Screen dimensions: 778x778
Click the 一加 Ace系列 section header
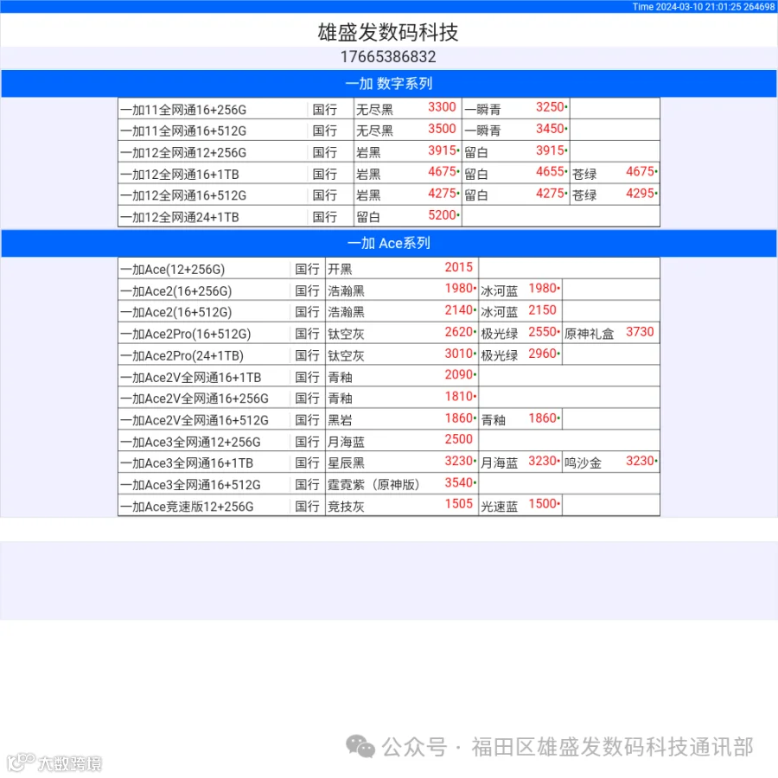[x=389, y=243]
